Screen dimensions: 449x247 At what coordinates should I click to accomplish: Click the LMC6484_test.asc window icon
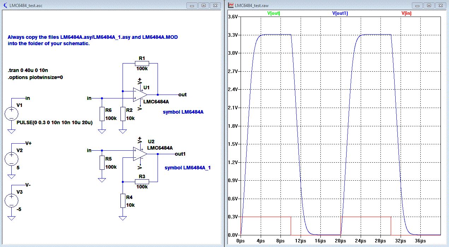(5, 5)
